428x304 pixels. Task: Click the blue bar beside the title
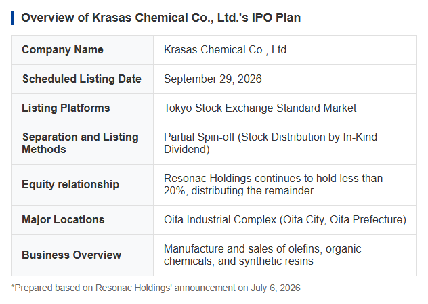pyautogui.click(x=13, y=18)
